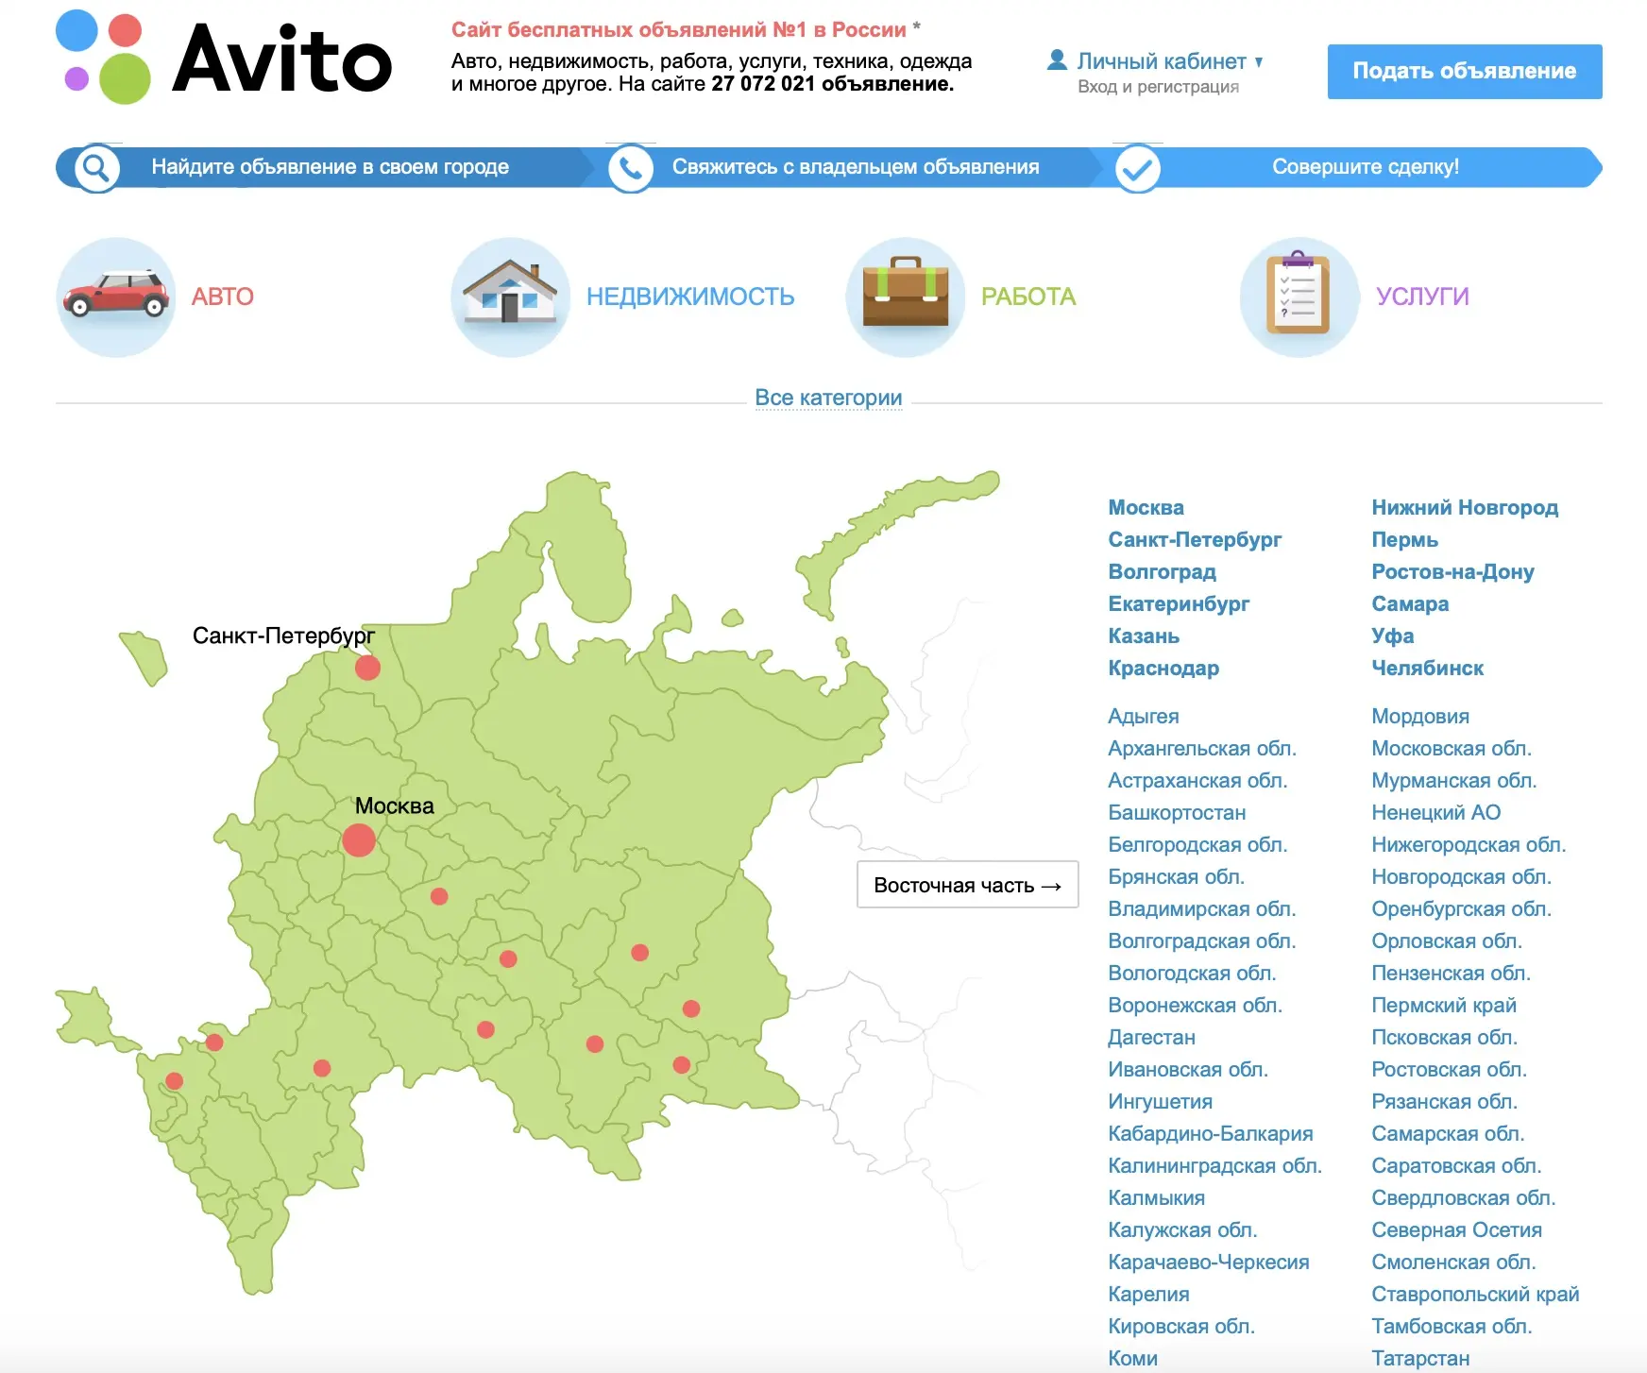Expand Все категории list

pos(828,398)
